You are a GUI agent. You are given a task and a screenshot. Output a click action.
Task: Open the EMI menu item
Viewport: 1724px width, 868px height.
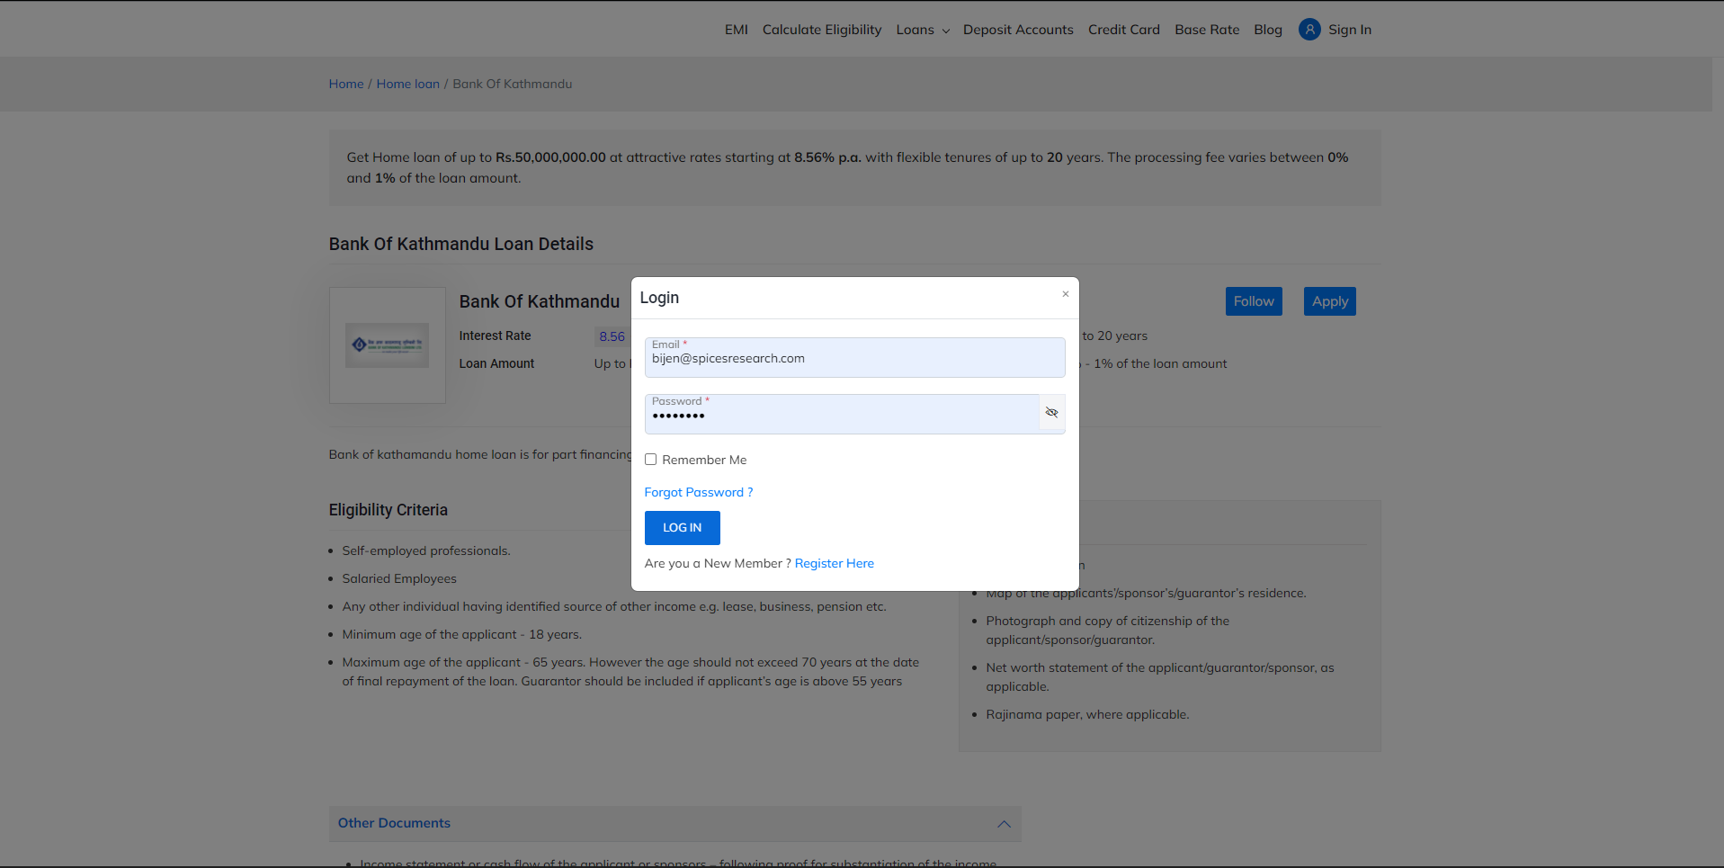pos(737,30)
